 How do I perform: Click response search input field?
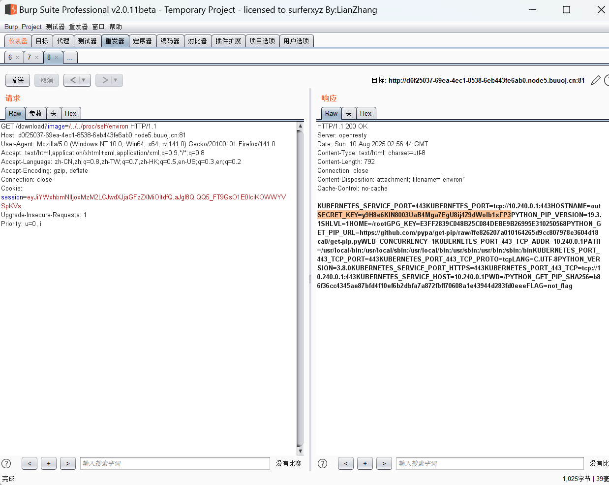[490, 463]
